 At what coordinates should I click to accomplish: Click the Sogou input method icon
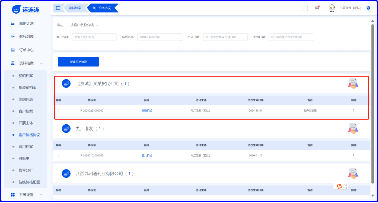[x=339, y=186]
